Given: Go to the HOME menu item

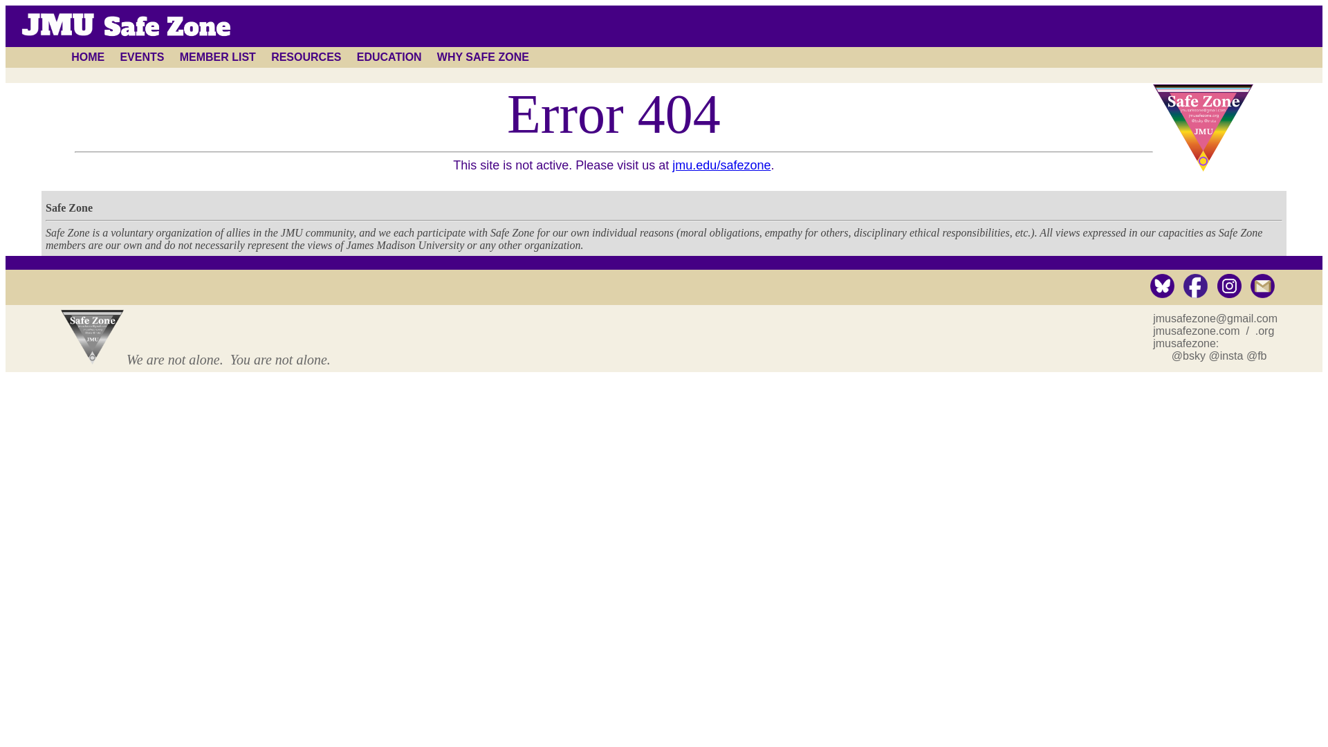Looking at the screenshot, I should (88, 57).
